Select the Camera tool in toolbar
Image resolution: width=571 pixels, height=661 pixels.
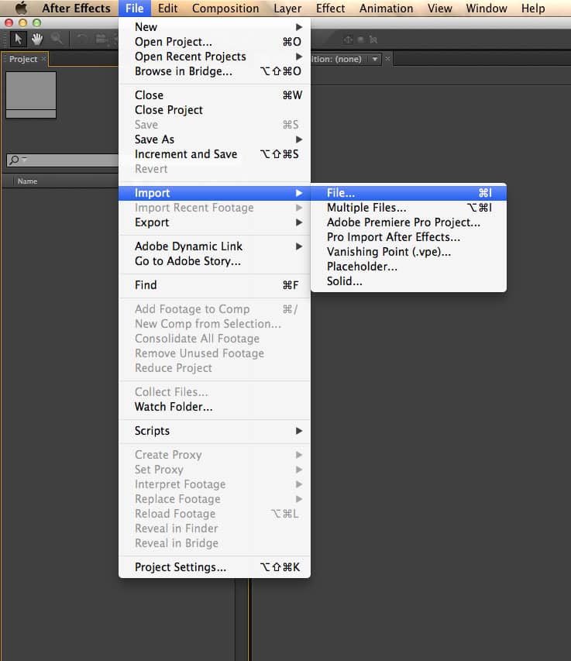tap(101, 40)
